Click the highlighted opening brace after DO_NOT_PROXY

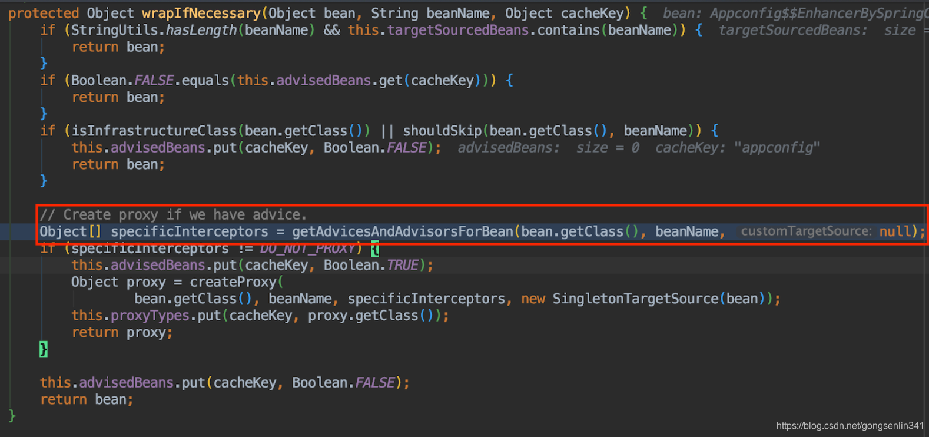375,249
